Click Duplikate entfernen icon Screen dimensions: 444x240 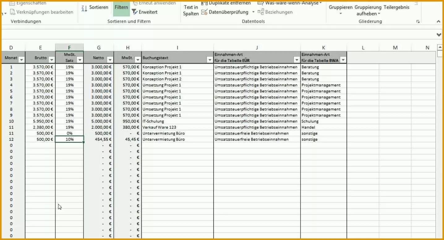204,3
